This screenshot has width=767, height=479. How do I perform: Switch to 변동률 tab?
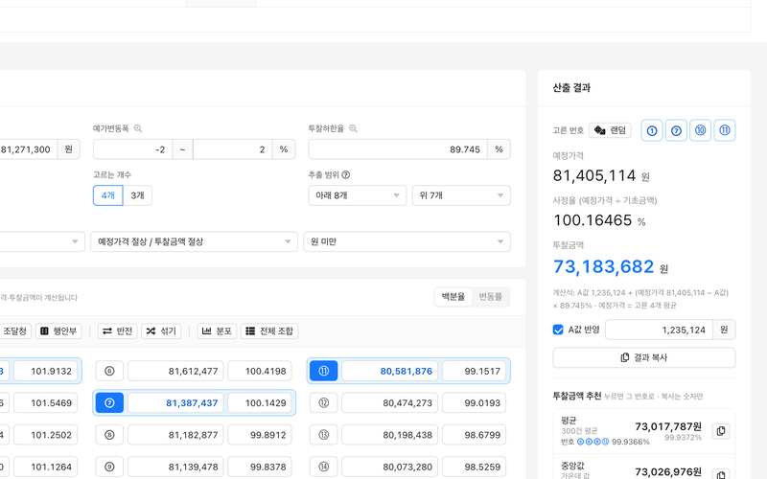tap(491, 297)
